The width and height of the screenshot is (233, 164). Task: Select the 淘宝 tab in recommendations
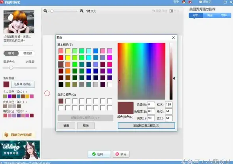(210, 15)
